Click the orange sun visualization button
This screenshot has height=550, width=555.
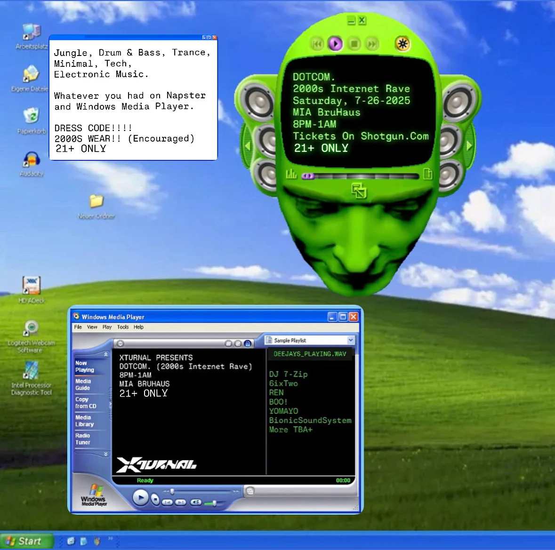(x=402, y=44)
